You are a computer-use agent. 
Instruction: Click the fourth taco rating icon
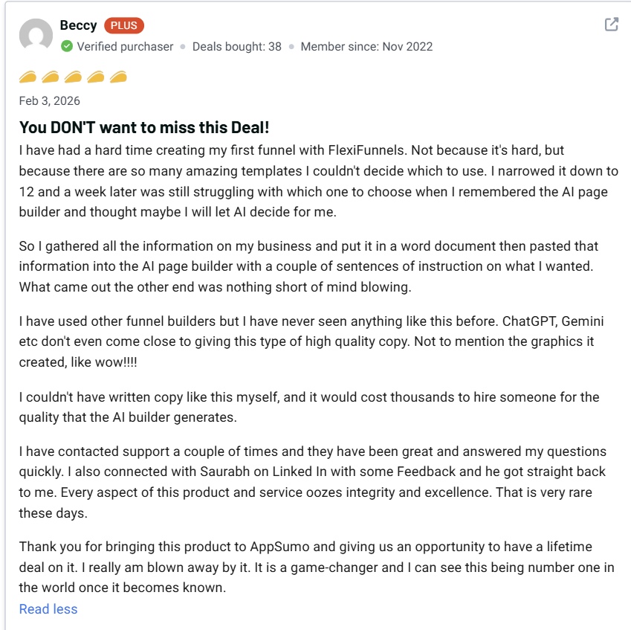pyautogui.click(x=95, y=77)
